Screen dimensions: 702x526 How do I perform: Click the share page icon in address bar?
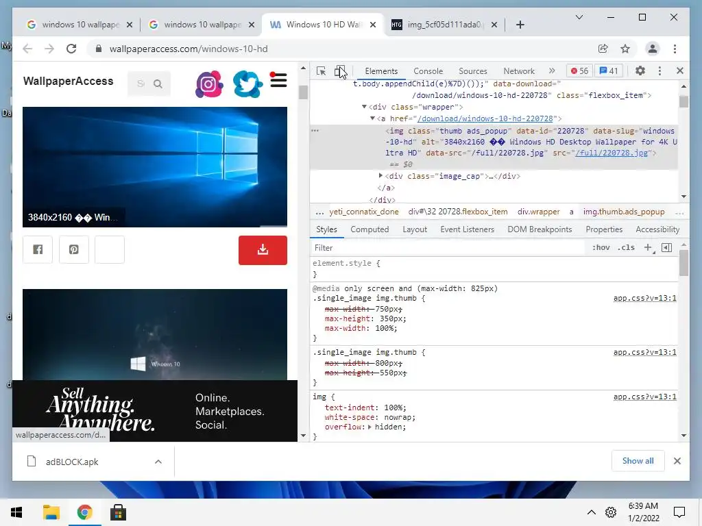(603, 49)
